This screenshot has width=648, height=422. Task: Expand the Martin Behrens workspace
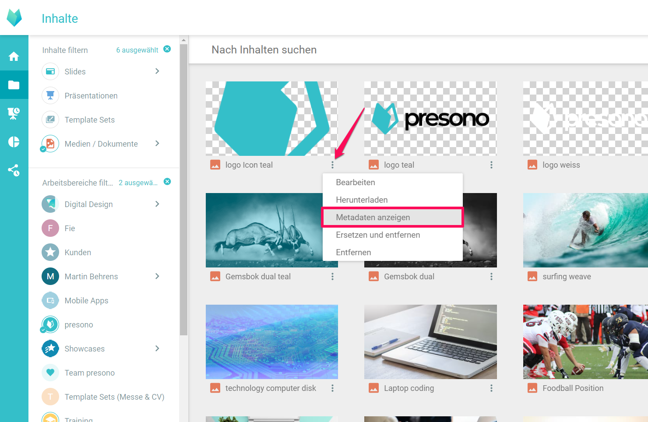tap(157, 276)
